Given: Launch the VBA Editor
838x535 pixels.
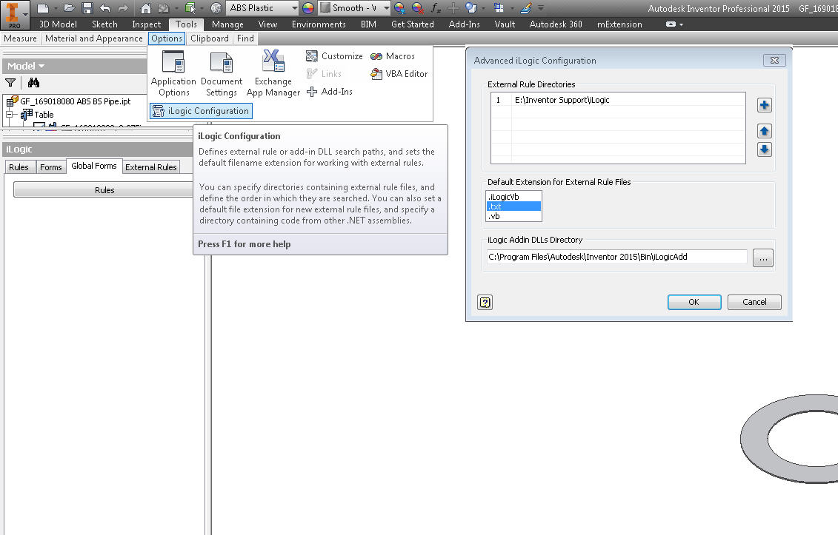Looking at the screenshot, I should click(x=399, y=73).
